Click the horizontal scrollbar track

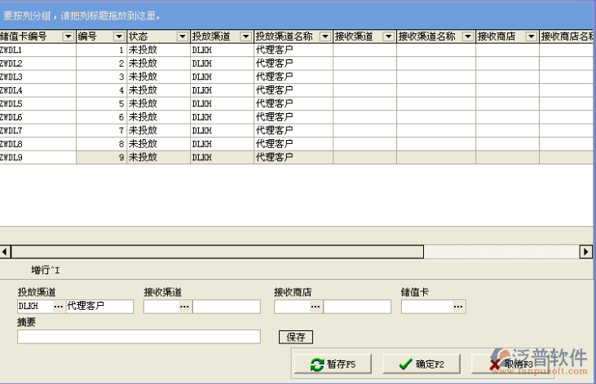[x=505, y=251]
